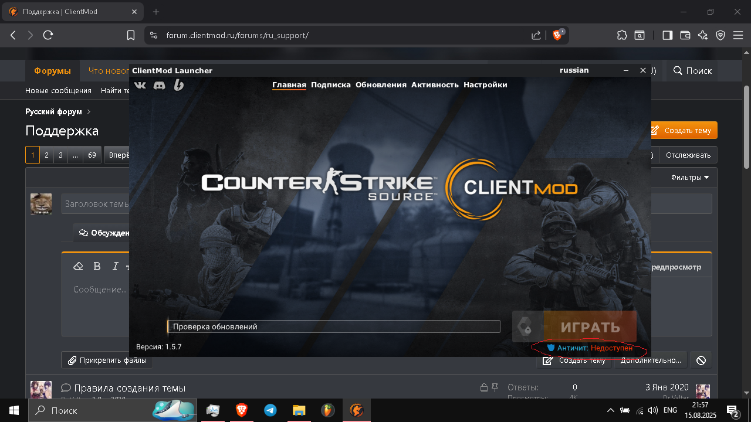Viewport: 751px width, 422px height.
Task: Go to forum page 2
Action: (x=46, y=155)
